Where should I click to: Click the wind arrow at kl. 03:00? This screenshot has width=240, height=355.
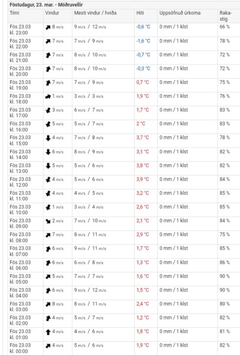tap(48, 304)
